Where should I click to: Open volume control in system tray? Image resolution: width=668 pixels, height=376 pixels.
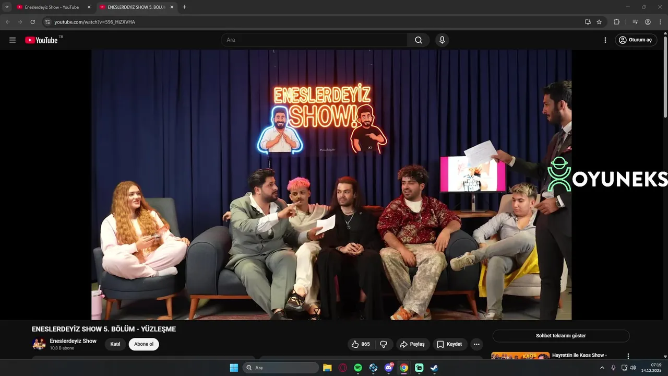click(x=633, y=368)
